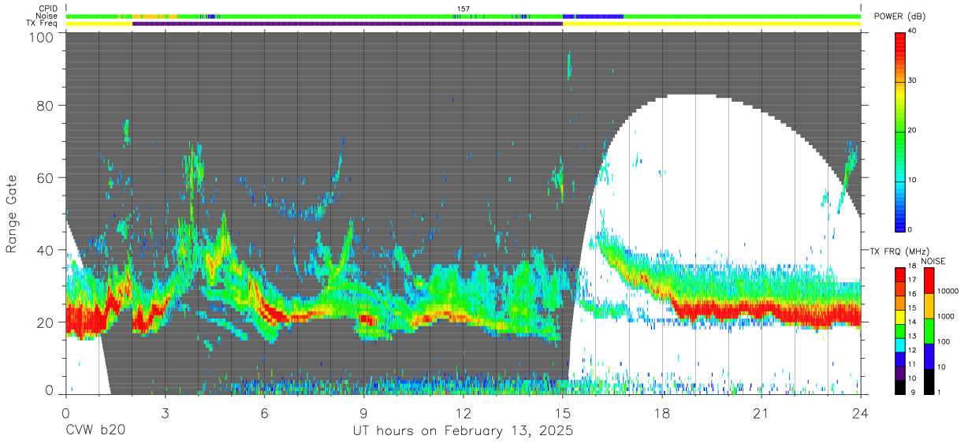Click the NOISE color bar
Screen dimensions: 968x447
(x=929, y=330)
